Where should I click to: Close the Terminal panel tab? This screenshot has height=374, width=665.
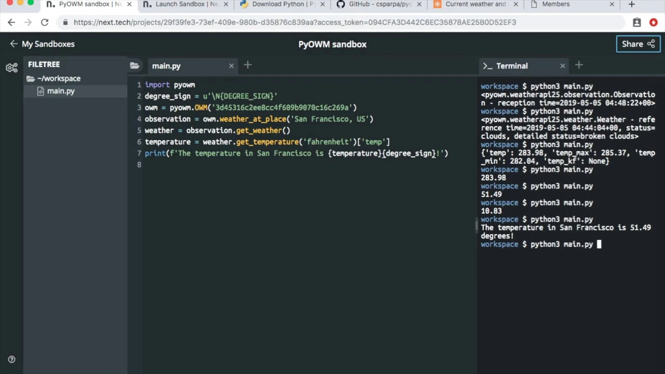coord(562,65)
